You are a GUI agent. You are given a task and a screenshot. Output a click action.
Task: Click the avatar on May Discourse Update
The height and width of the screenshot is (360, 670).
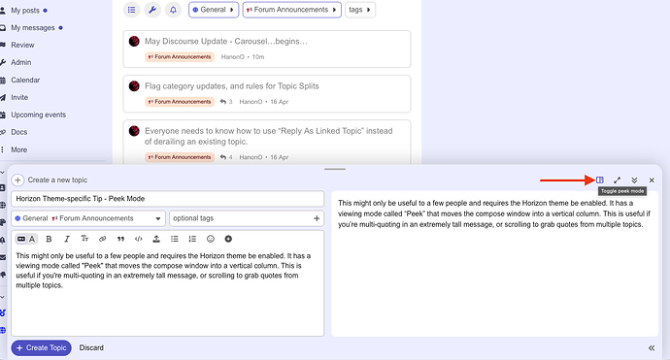(x=134, y=42)
